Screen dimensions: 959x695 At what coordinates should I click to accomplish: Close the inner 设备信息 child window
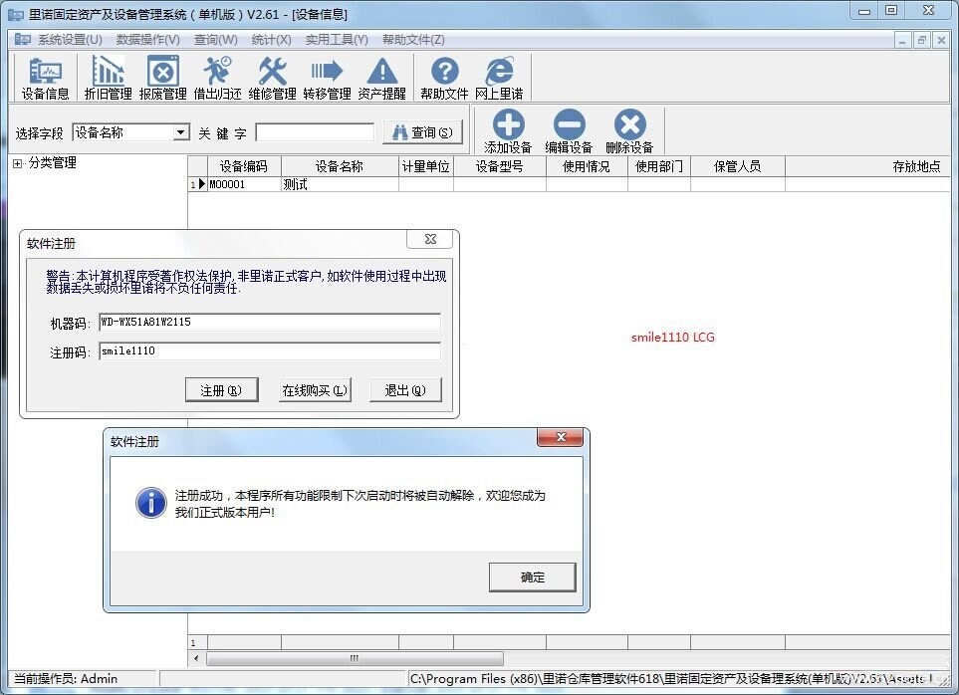(x=941, y=41)
